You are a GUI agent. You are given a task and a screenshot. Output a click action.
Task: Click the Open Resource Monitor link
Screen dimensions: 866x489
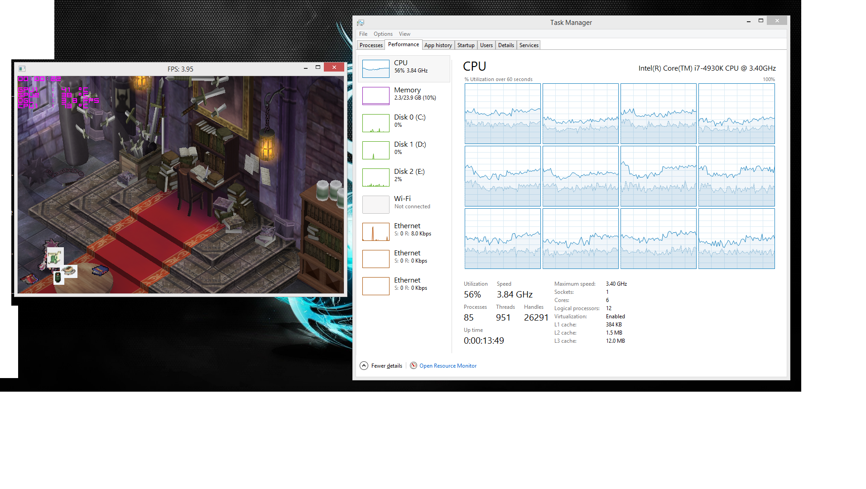(447, 366)
